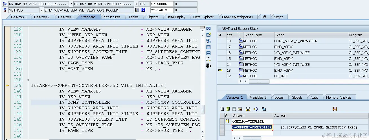Click the Variable column header
369x140 pixels.
click(x=252, y=116)
